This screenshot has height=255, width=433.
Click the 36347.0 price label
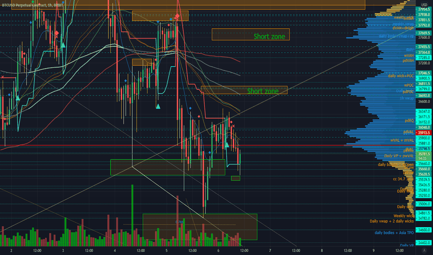[424, 111]
